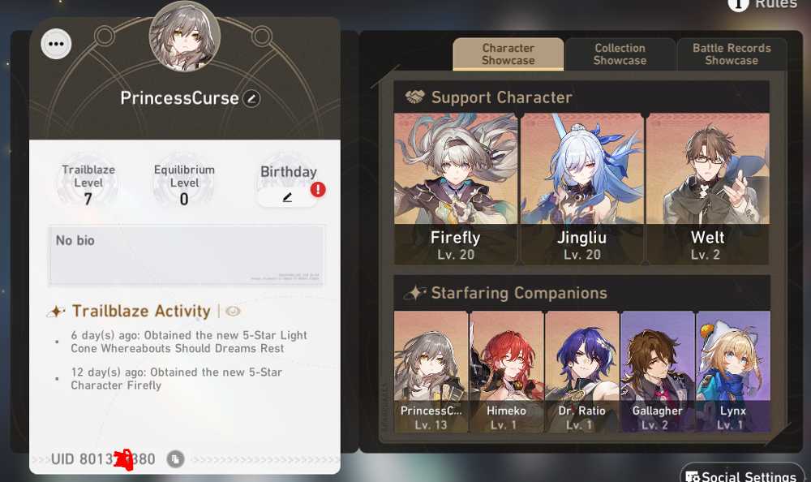The image size is (811, 482).
Task: Copy the UID using the copy icon
Action: 175,458
